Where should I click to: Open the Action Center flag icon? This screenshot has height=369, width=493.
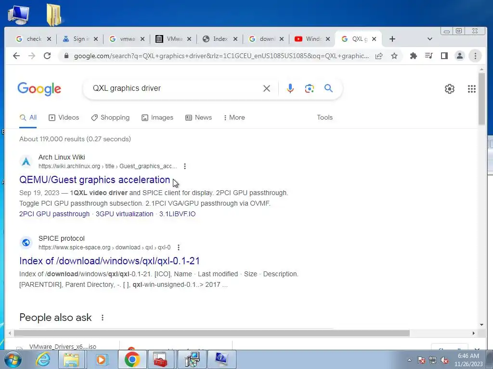pos(421,360)
